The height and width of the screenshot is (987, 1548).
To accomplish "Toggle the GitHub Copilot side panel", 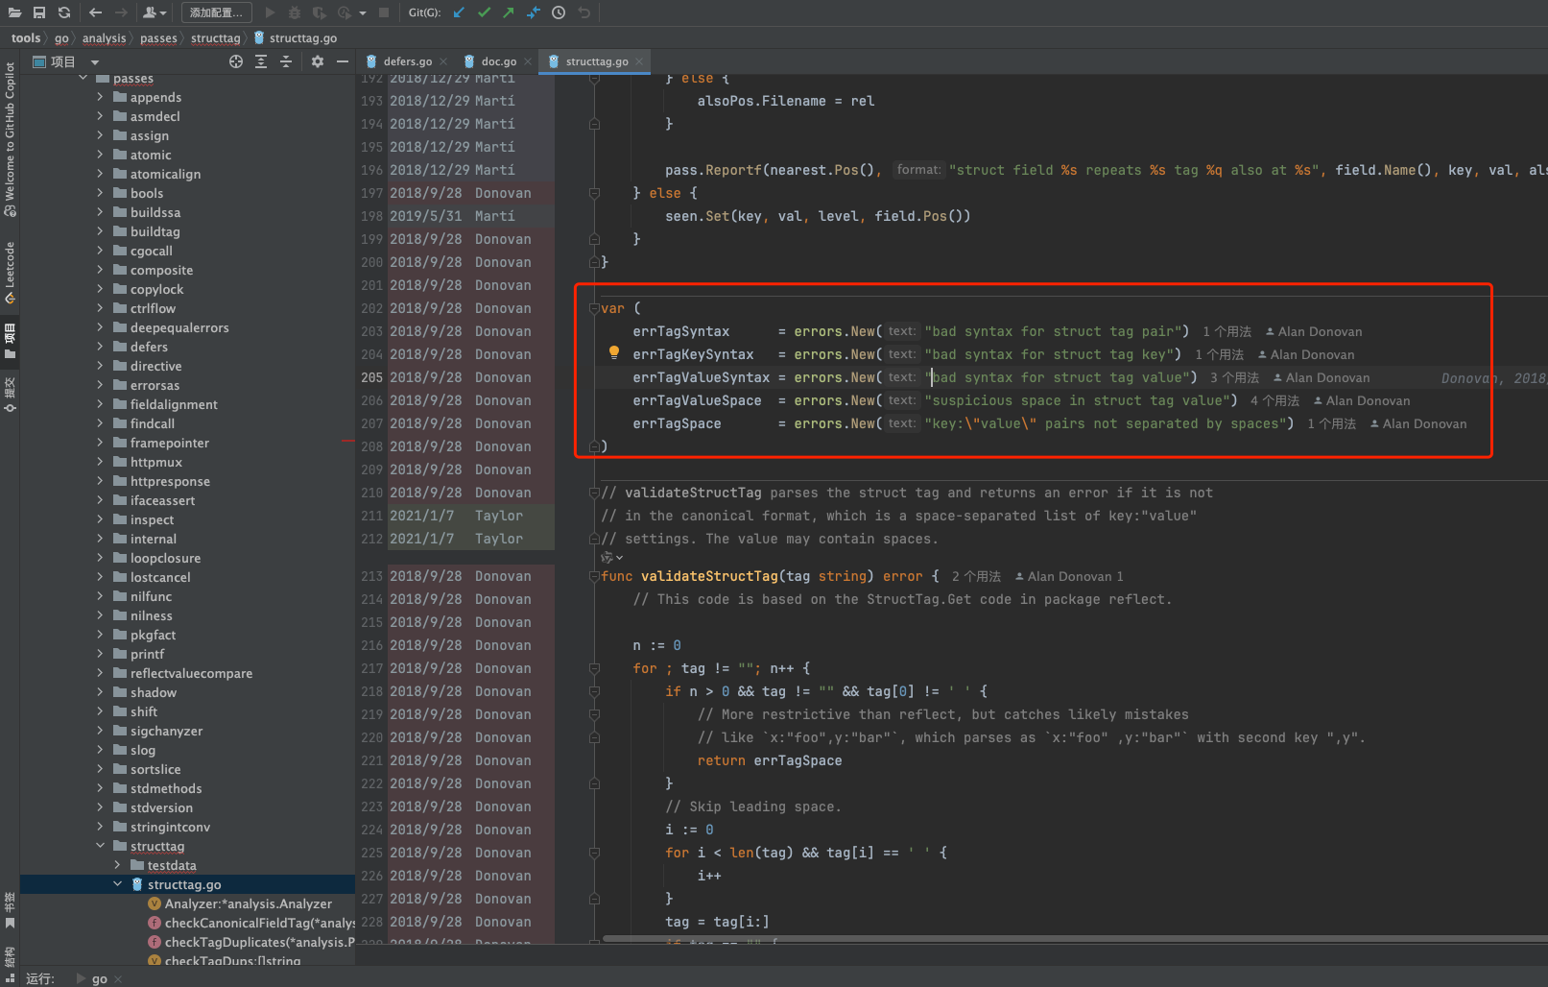I will point(10,139).
